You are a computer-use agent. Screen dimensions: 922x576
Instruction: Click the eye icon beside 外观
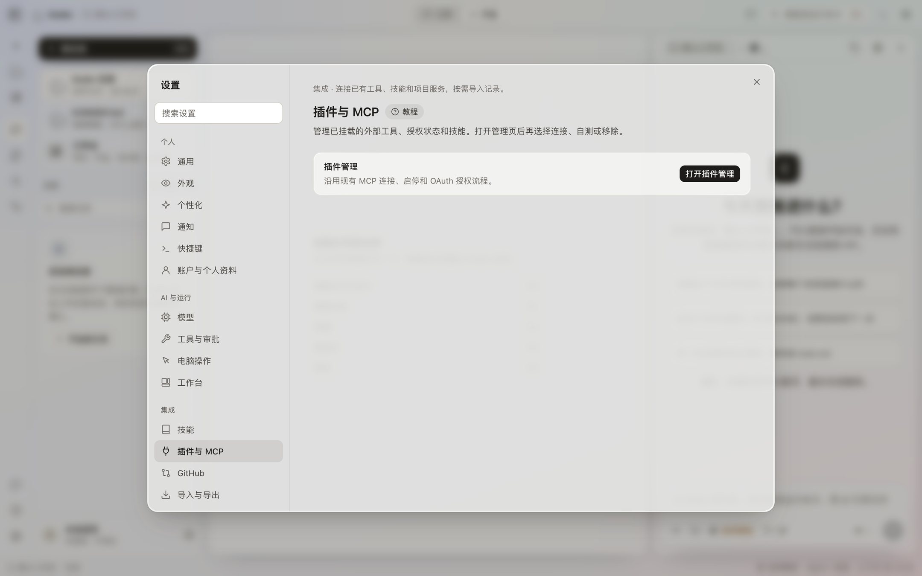tap(166, 183)
